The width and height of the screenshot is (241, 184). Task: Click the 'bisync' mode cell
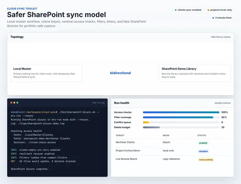pyautogui.click(x=166, y=142)
